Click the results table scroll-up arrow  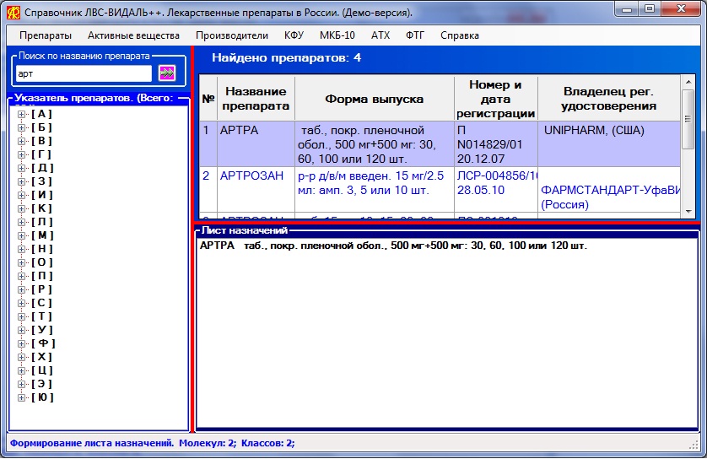pos(688,82)
